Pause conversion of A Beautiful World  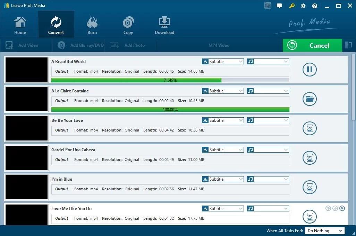(x=309, y=70)
